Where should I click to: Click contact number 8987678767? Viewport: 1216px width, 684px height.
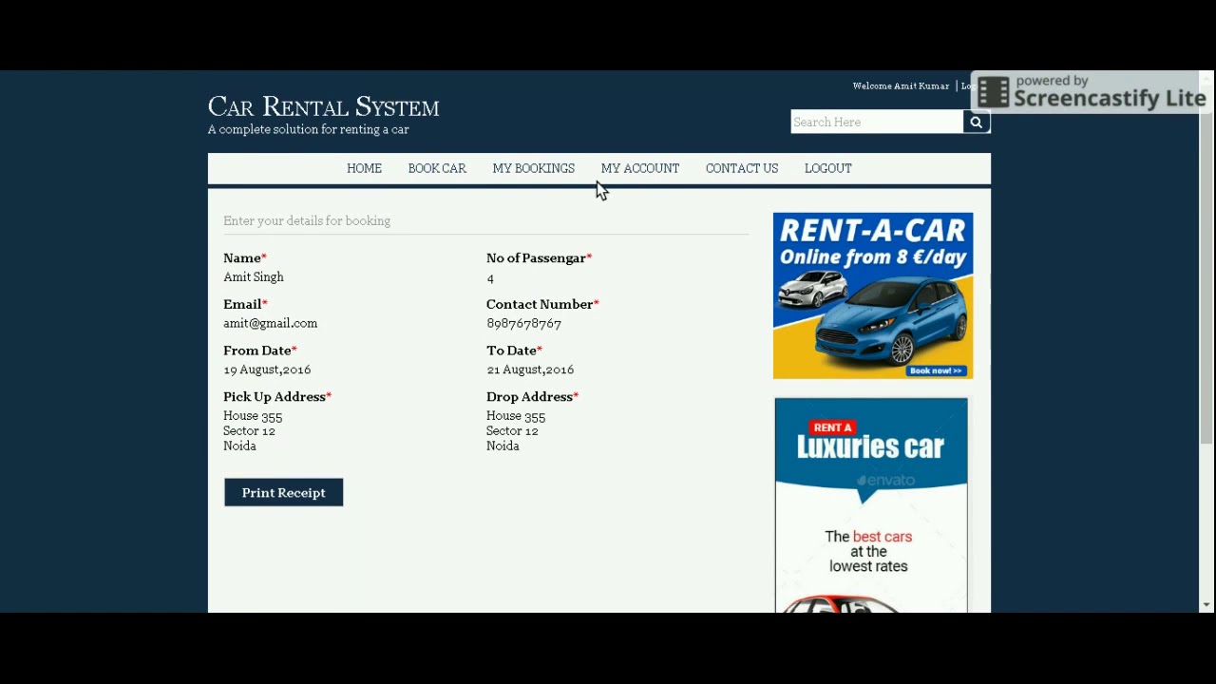pyautogui.click(x=523, y=323)
